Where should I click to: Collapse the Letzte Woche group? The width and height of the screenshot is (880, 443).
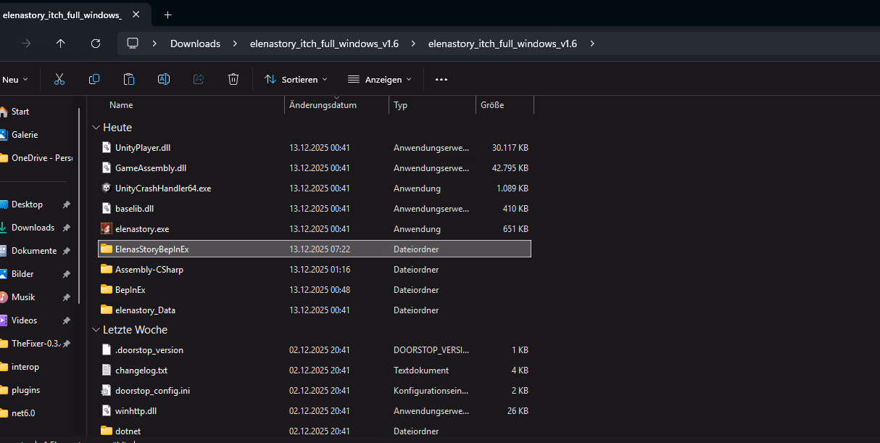pos(96,330)
